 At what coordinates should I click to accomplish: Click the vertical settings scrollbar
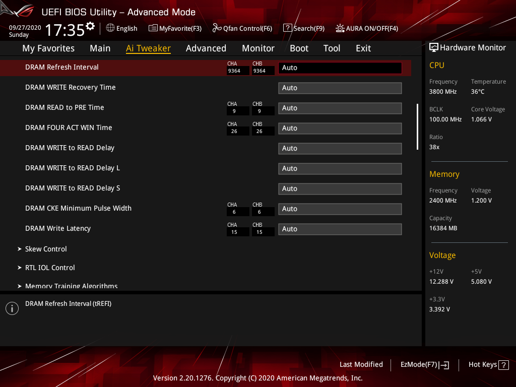coord(417,126)
